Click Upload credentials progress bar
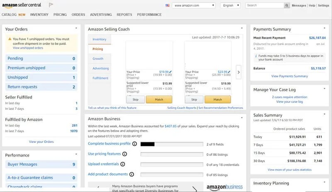The height and width of the screenshot is (192, 332). (172, 165)
